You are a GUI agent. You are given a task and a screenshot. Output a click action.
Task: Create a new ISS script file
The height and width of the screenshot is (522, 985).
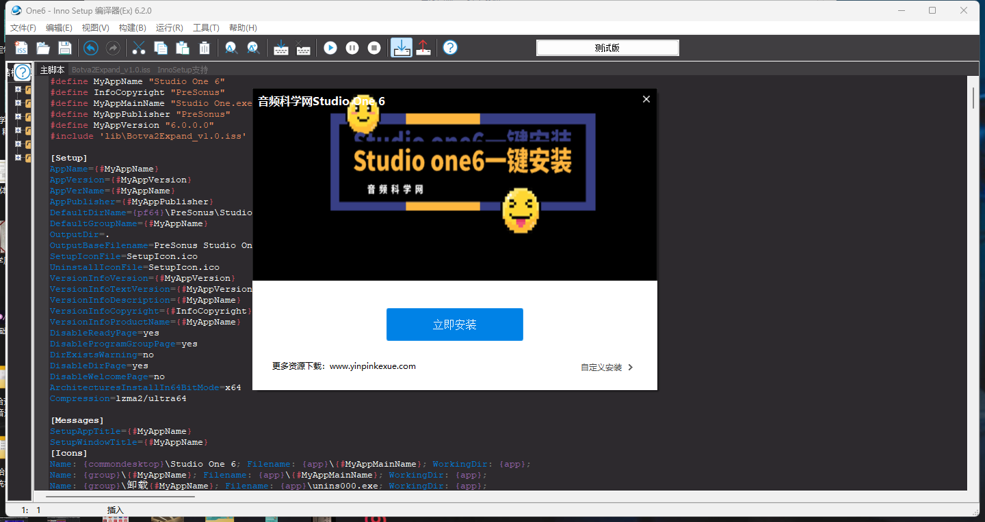(x=21, y=48)
